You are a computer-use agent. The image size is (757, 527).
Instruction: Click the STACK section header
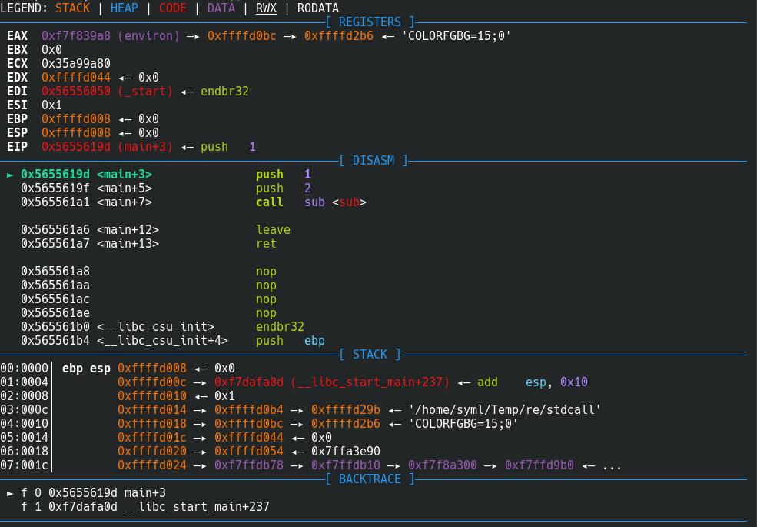coord(370,355)
